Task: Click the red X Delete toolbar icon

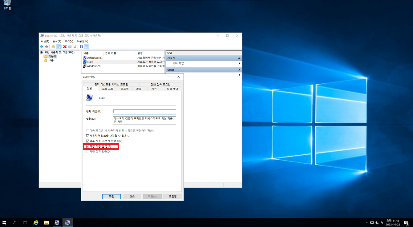Action: coord(65,47)
